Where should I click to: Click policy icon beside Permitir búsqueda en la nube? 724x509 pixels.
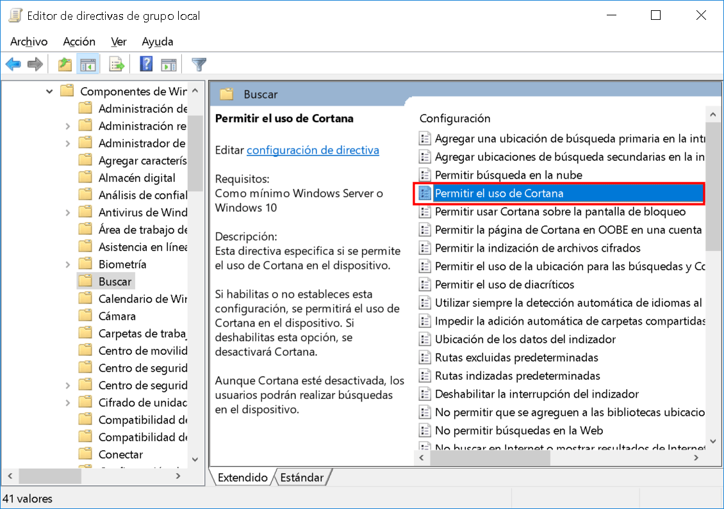pyautogui.click(x=425, y=175)
